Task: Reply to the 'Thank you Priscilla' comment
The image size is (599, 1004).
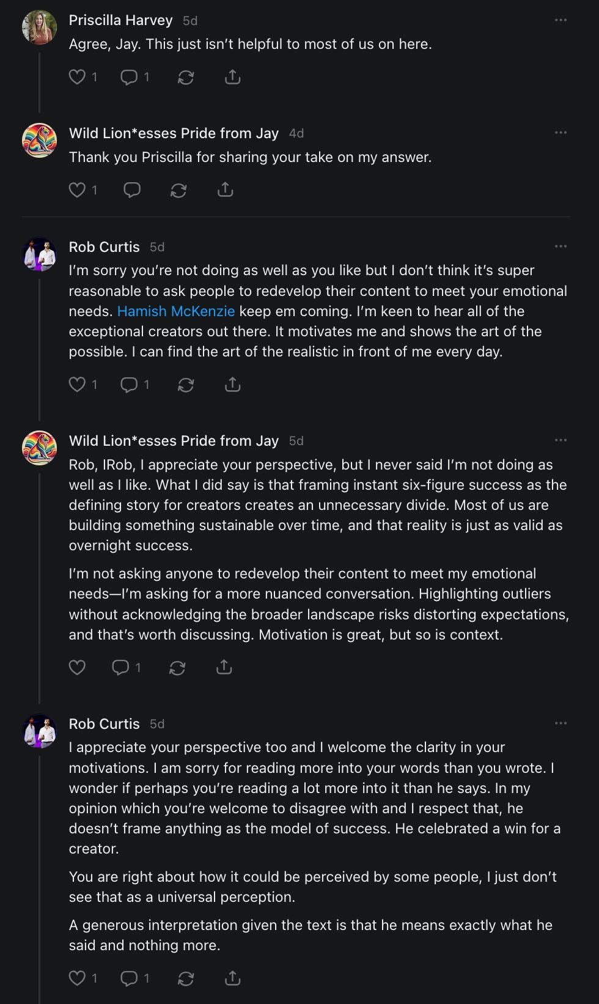Action: click(132, 190)
